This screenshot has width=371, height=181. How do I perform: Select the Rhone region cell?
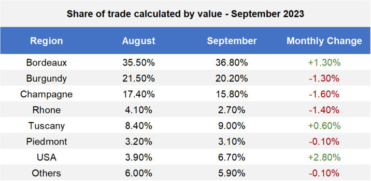pos(46,110)
